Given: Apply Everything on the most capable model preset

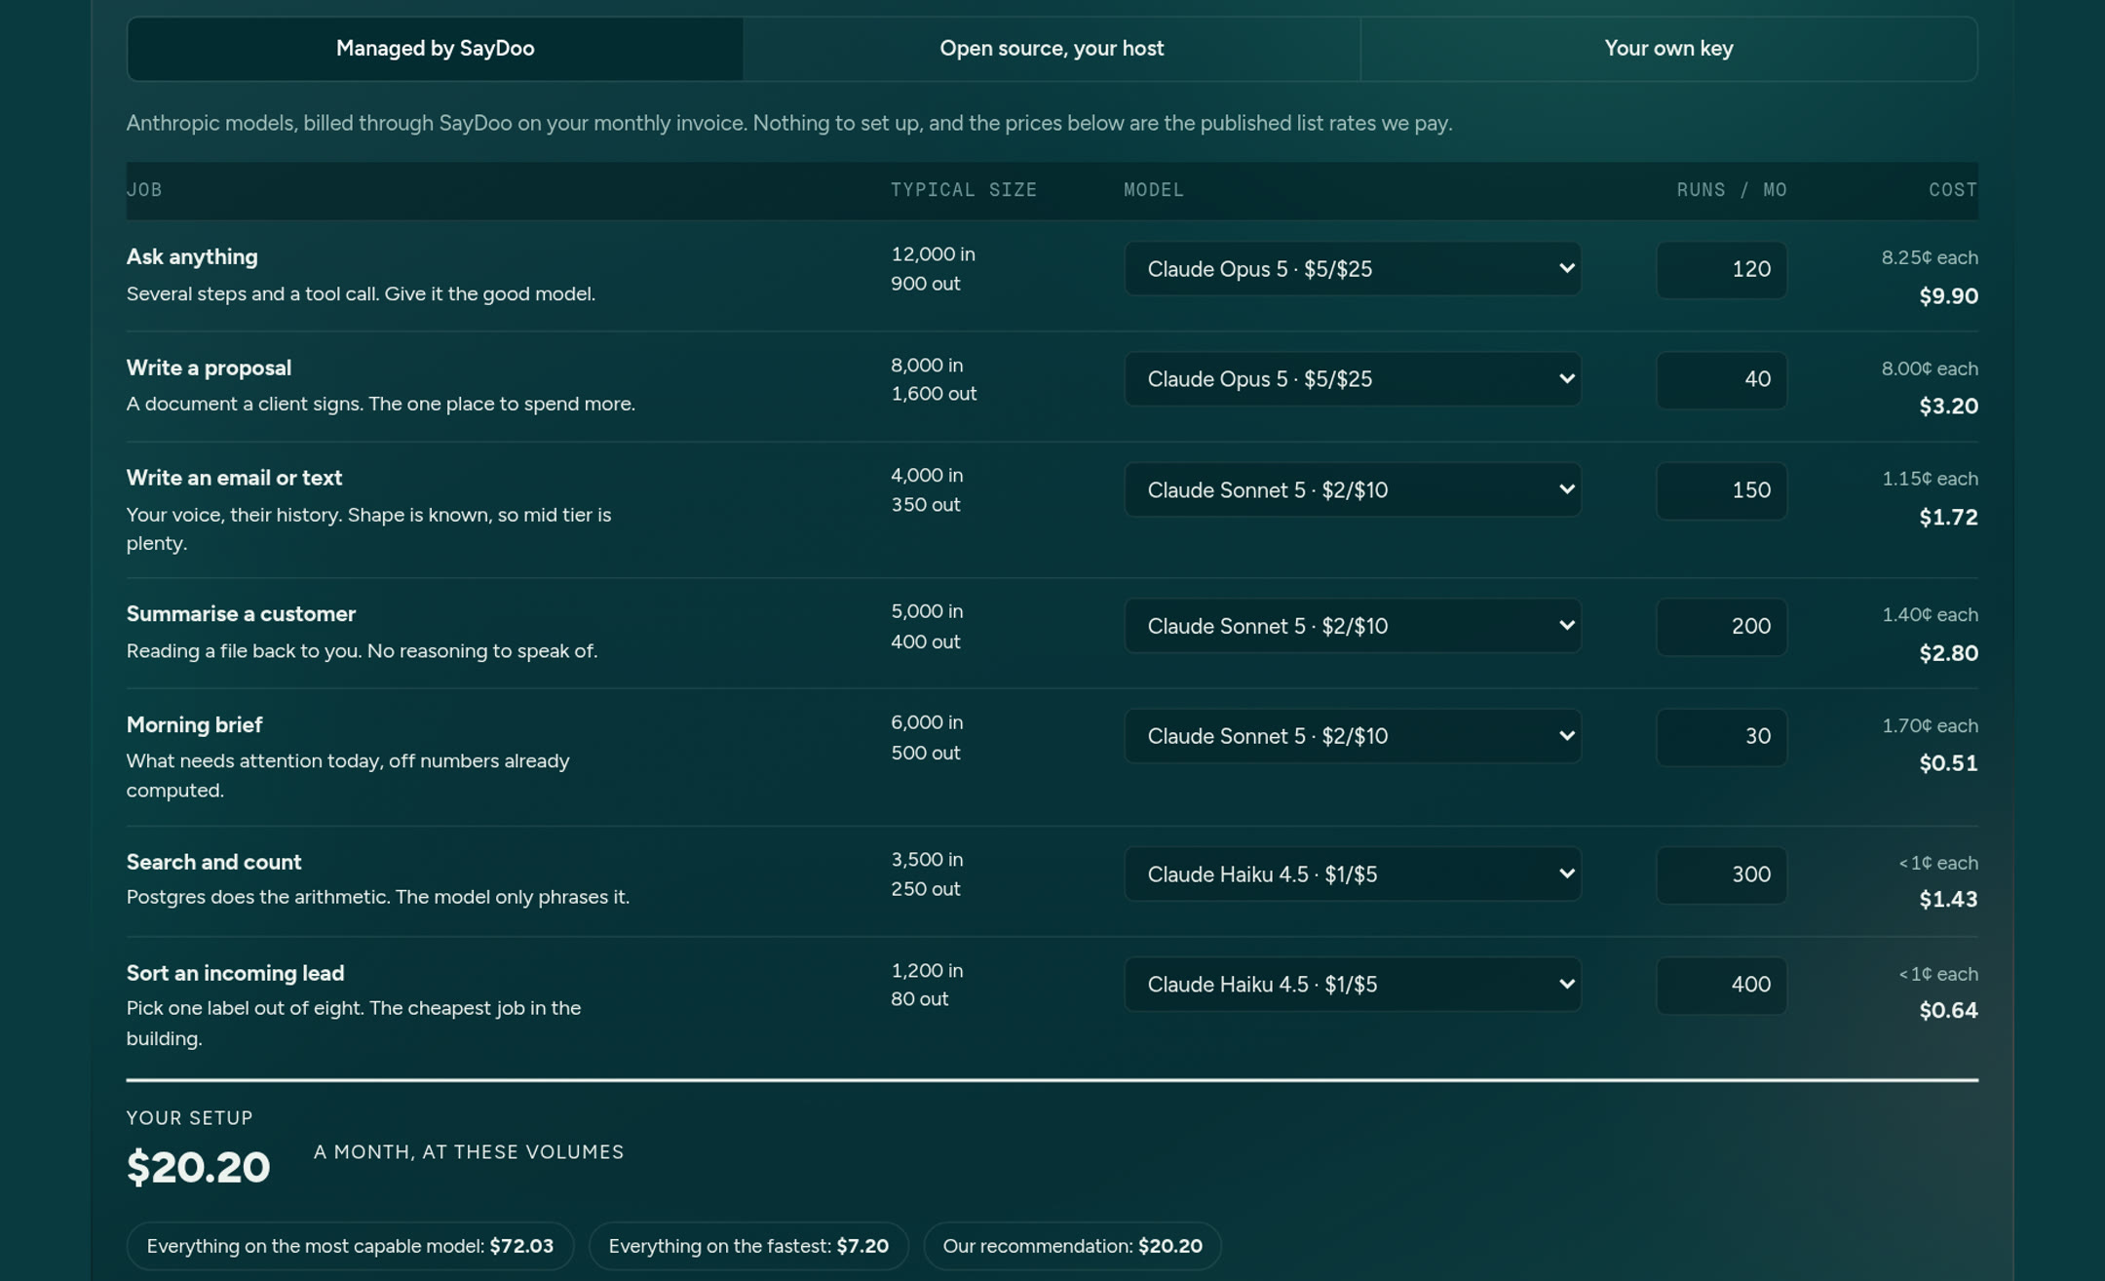Looking at the screenshot, I should (350, 1246).
